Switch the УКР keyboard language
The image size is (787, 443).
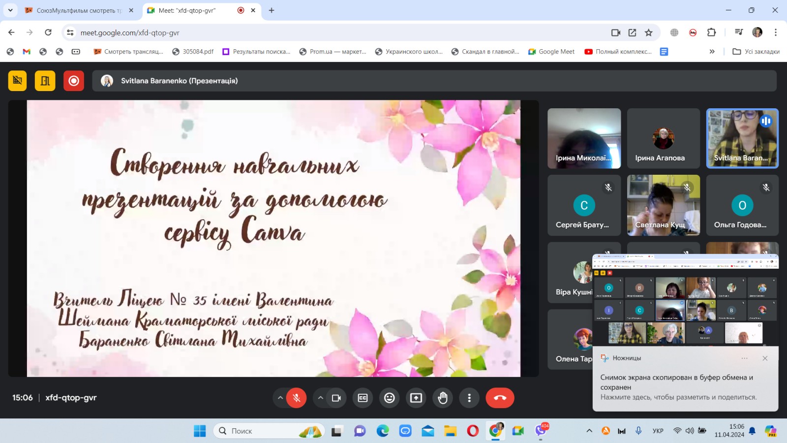point(658,431)
